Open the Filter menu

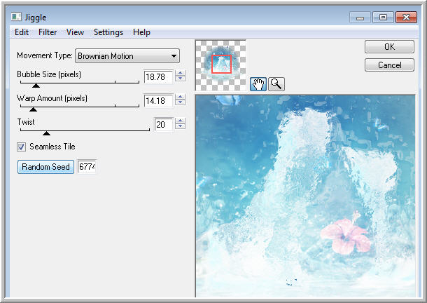coord(48,32)
